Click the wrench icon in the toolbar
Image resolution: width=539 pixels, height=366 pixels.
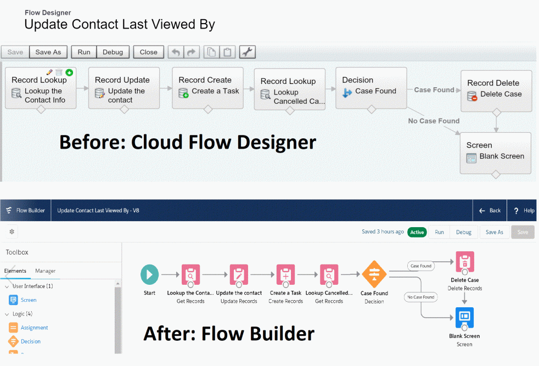tap(247, 52)
